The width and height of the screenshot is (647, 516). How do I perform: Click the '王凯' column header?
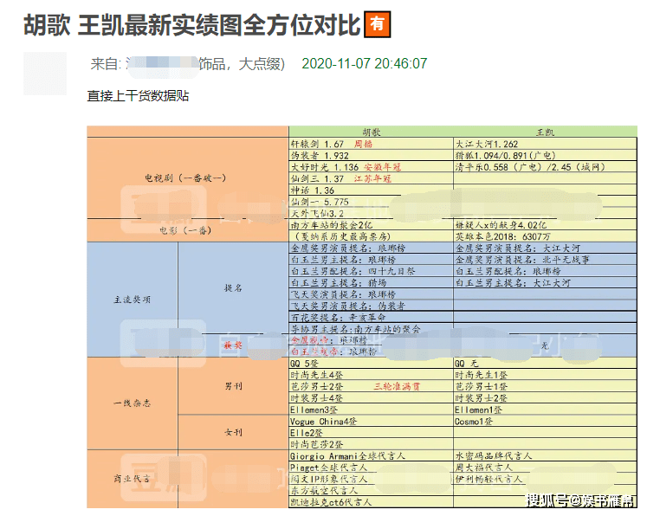tap(545, 132)
